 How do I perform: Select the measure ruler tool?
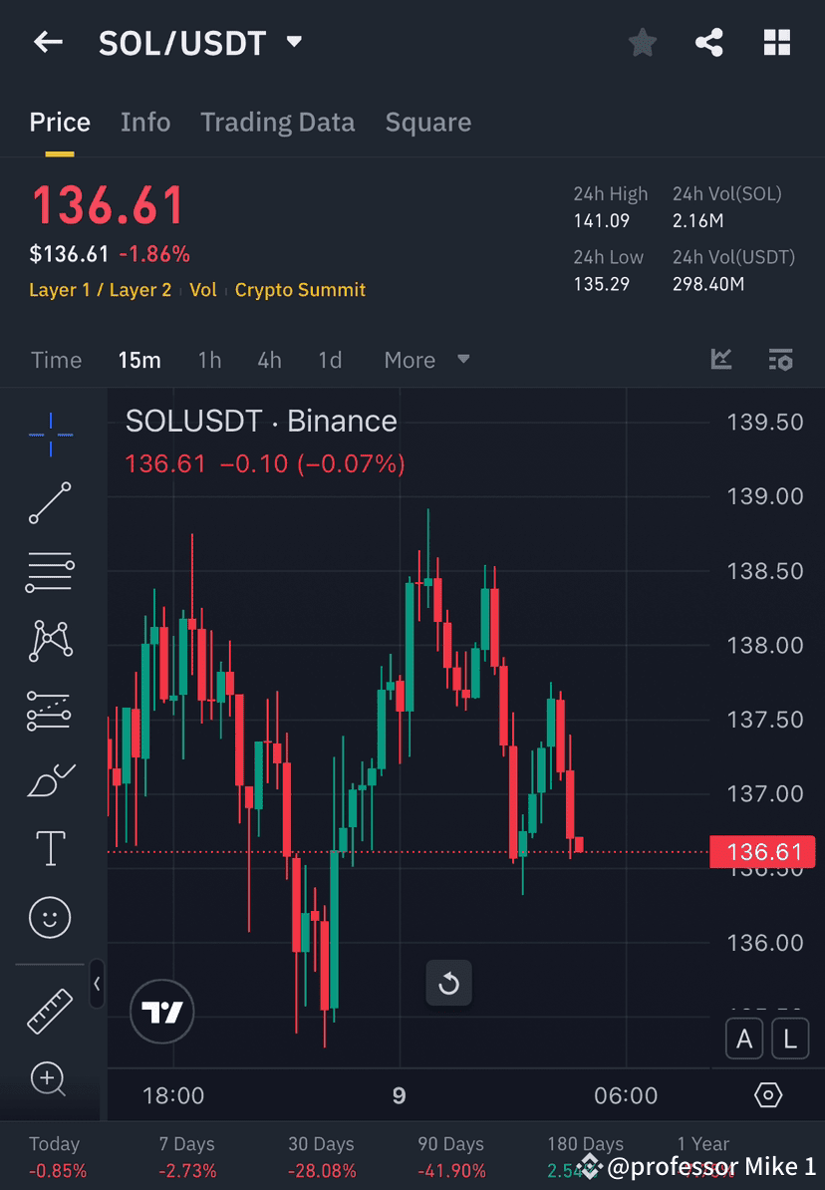point(50,1010)
